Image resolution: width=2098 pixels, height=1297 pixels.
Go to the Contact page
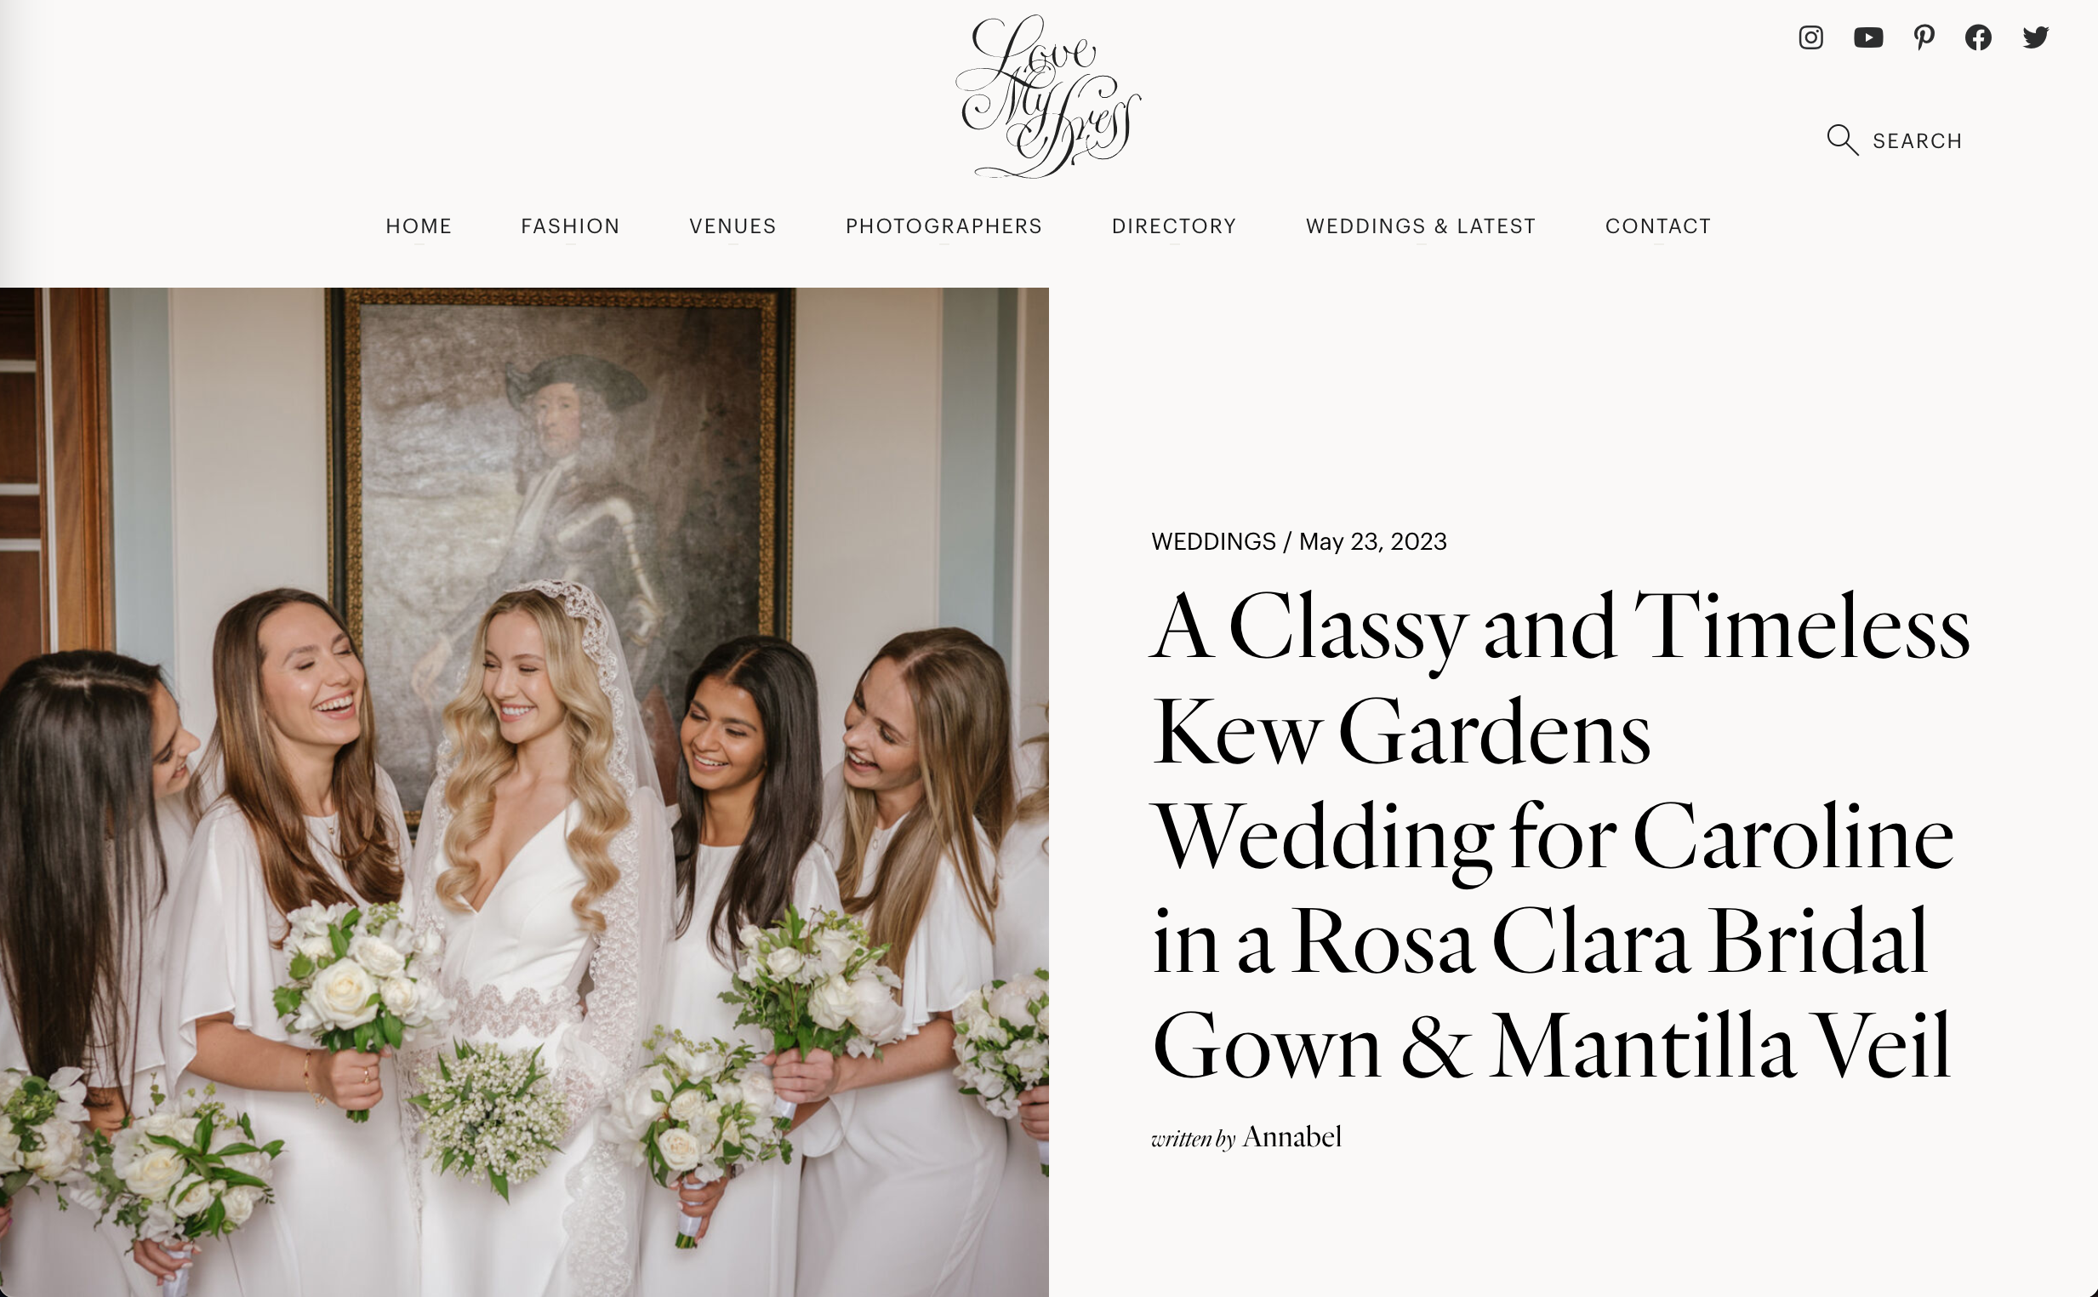1657,226
